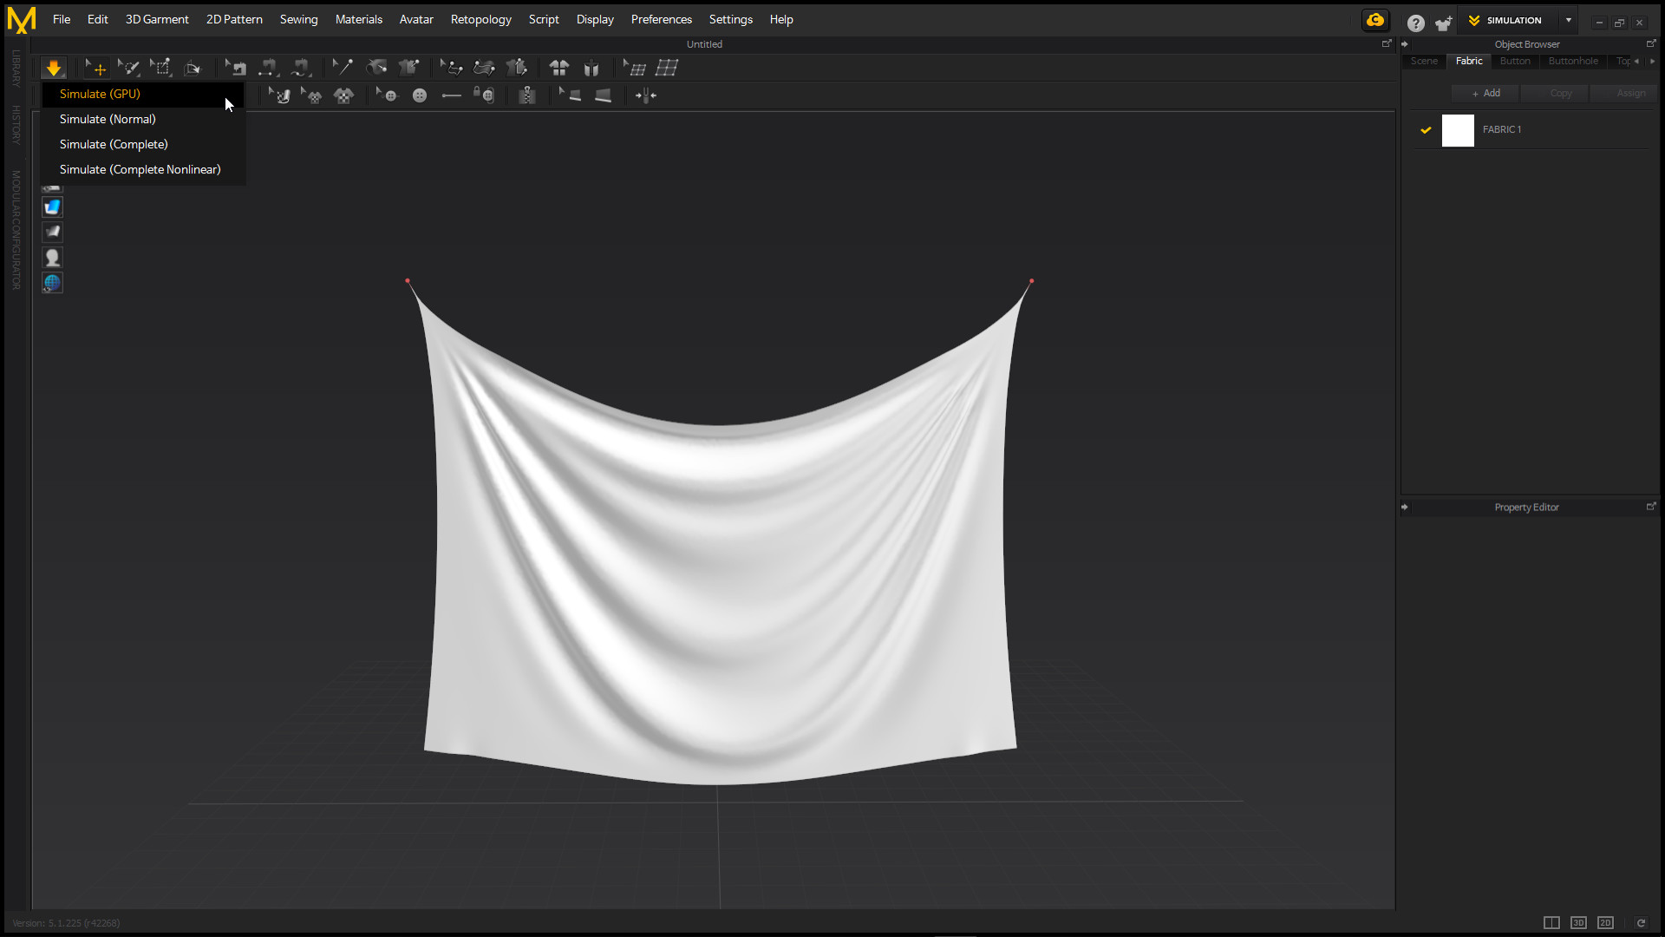
Task: Select the Select/Move tool in the toolbar
Action: [95, 67]
